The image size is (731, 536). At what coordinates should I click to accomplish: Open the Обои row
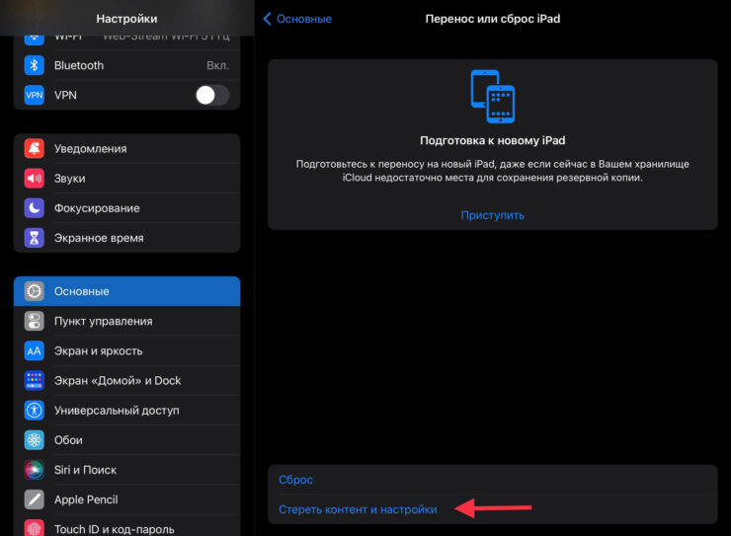tap(126, 440)
